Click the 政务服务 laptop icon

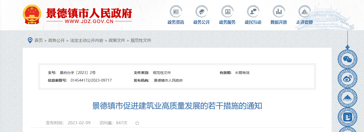227,12
